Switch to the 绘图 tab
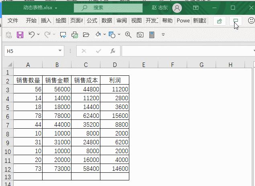The width and height of the screenshot is (255, 186). pos(61,20)
